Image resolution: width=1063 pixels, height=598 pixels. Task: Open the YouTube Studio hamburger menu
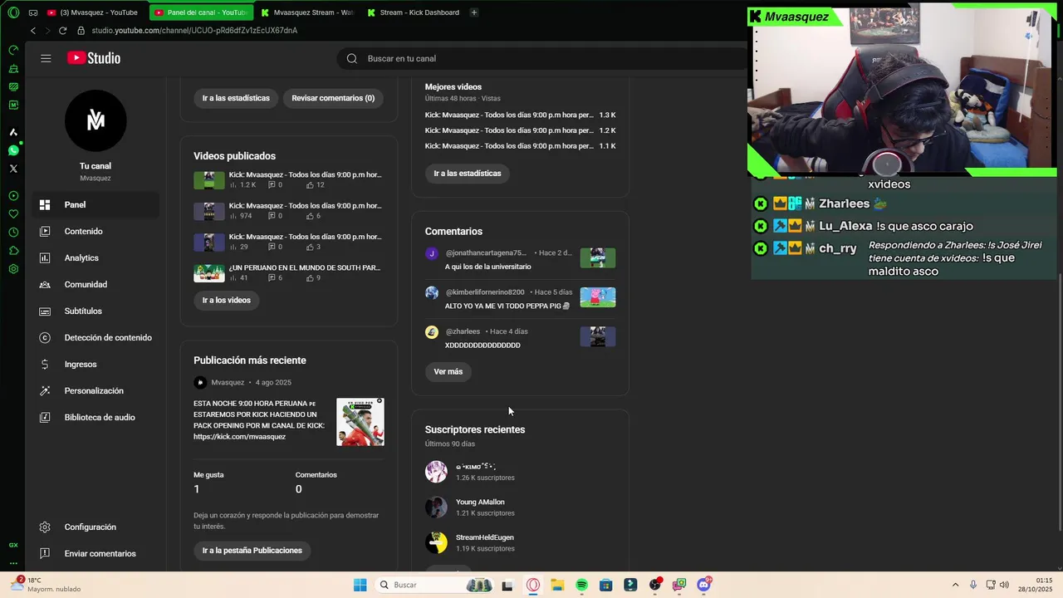(x=46, y=58)
